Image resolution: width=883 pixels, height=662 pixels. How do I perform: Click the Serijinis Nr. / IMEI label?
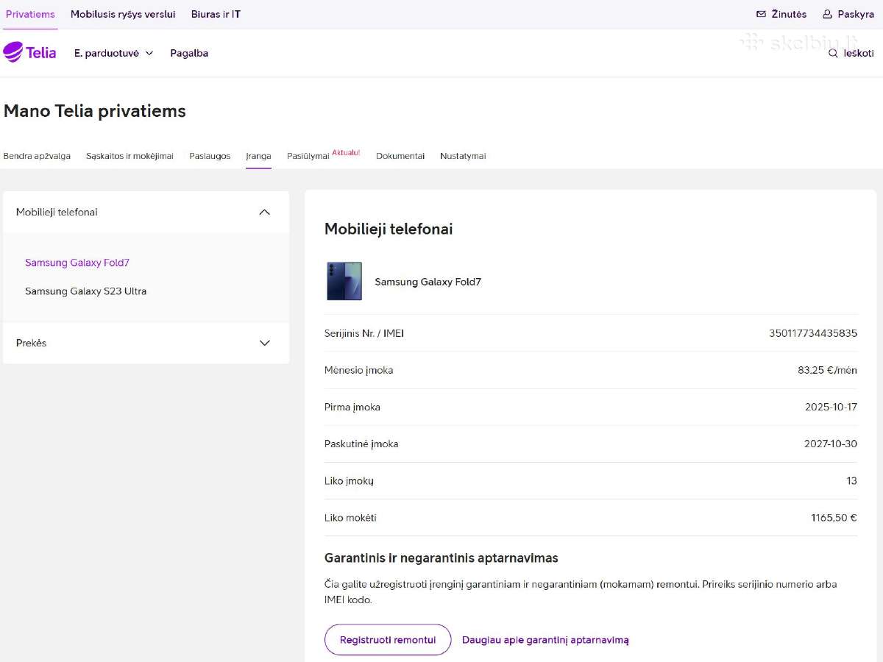pyautogui.click(x=364, y=333)
